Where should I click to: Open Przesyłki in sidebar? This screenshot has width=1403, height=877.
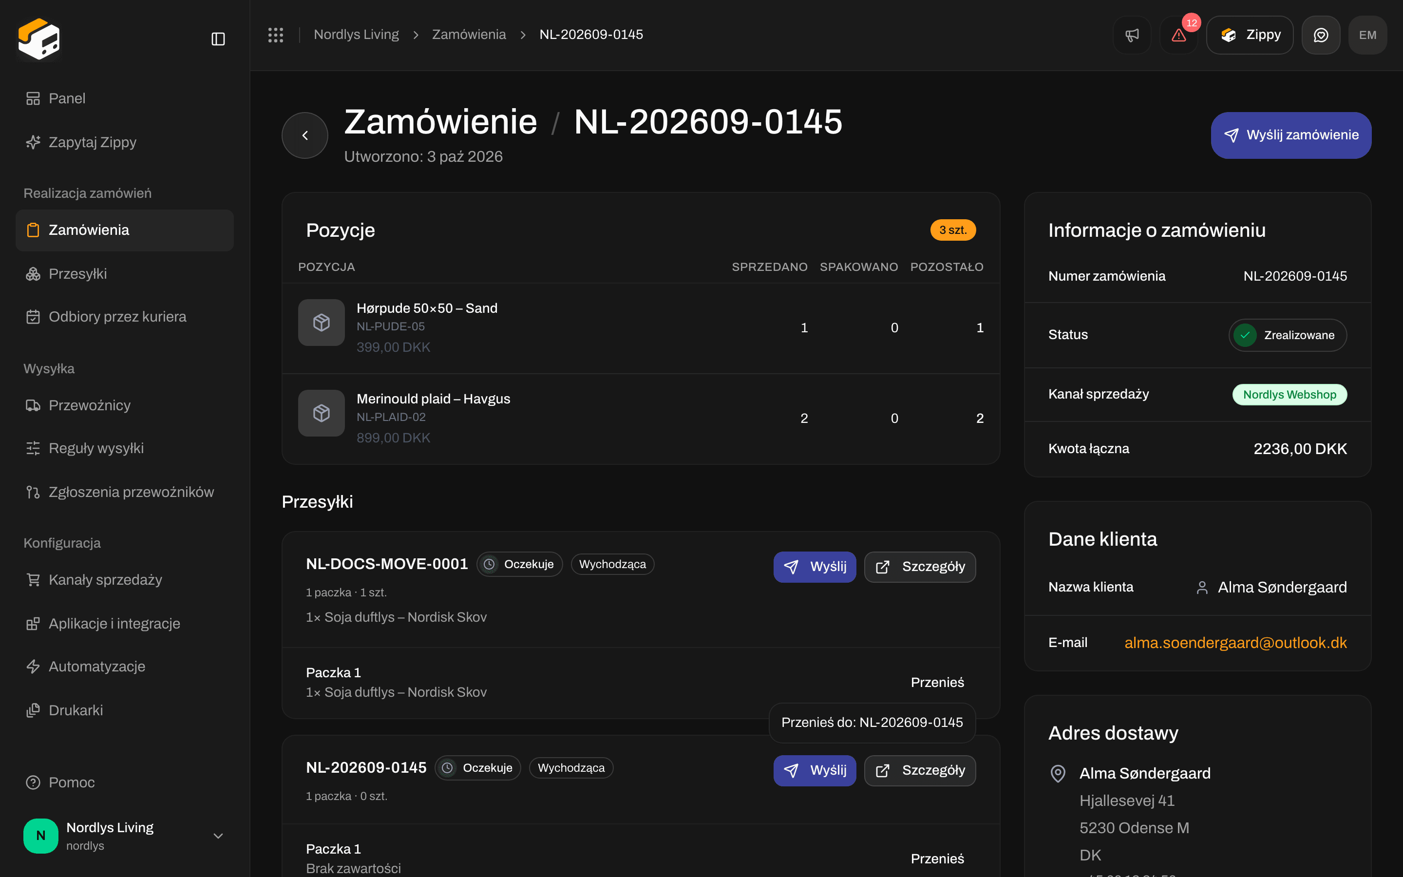pos(125,274)
